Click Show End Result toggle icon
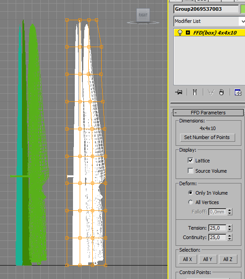The image size is (245, 279). pos(195,92)
